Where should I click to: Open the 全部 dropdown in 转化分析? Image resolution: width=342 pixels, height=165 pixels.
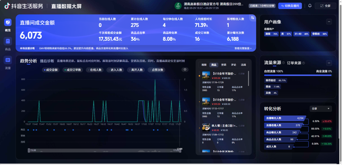321,109
